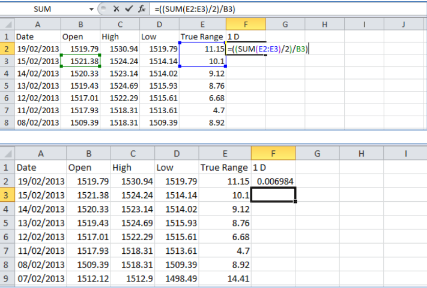Select the True Range cell 14.41
The height and width of the screenshot is (288, 427).
pos(225,280)
